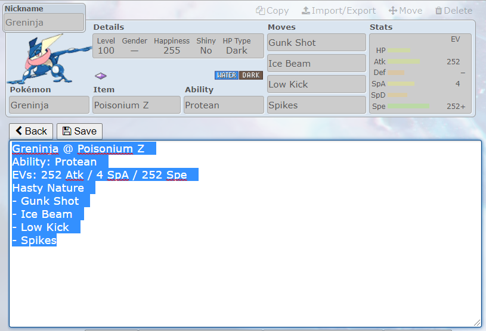The height and width of the screenshot is (331, 486).
Task: Select the Ability field Protean
Action: [224, 105]
